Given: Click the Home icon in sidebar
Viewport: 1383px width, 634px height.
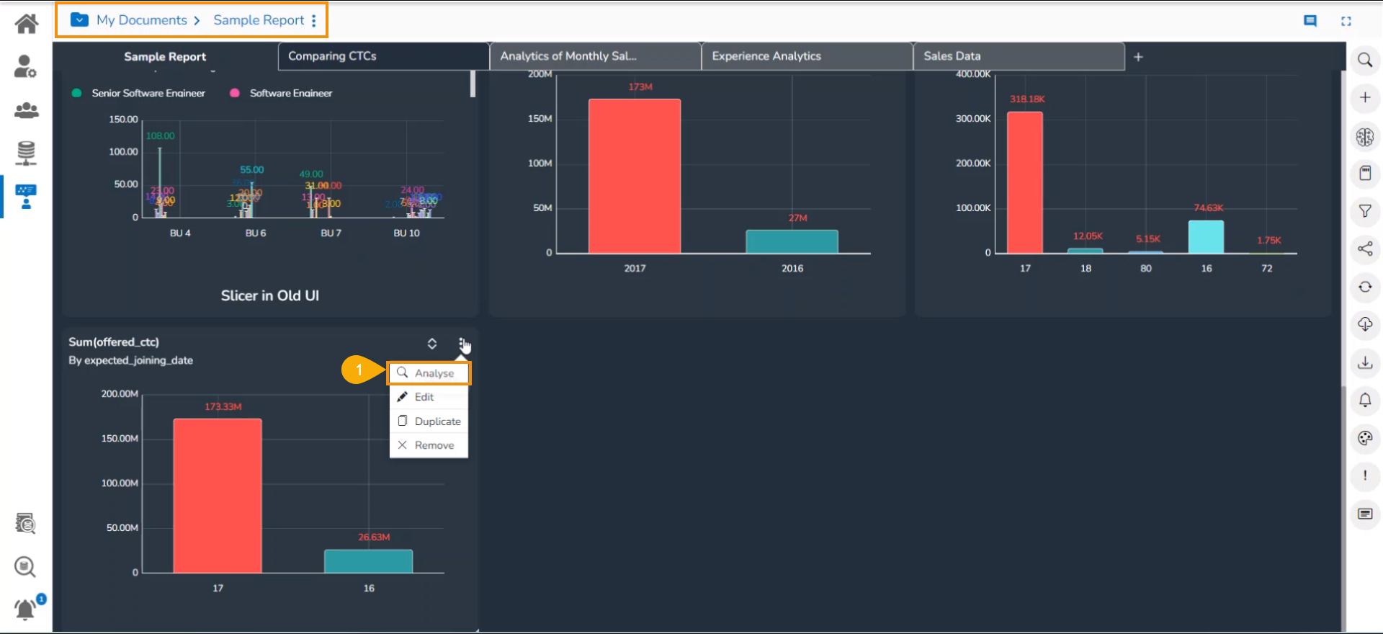Looking at the screenshot, I should click(27, 24).
